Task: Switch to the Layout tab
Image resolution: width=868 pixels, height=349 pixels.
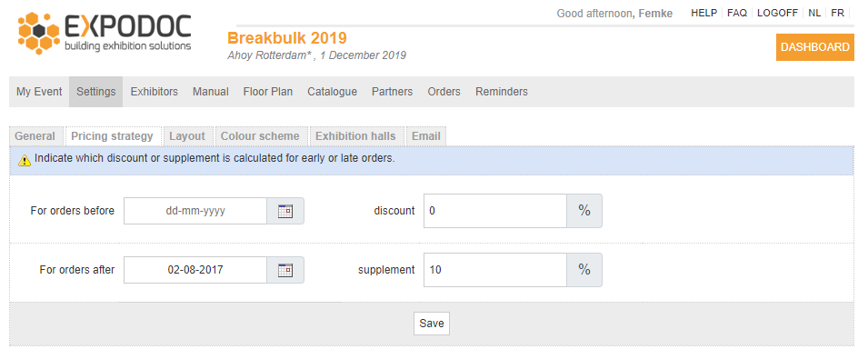Action: click(x=187, y=136)
